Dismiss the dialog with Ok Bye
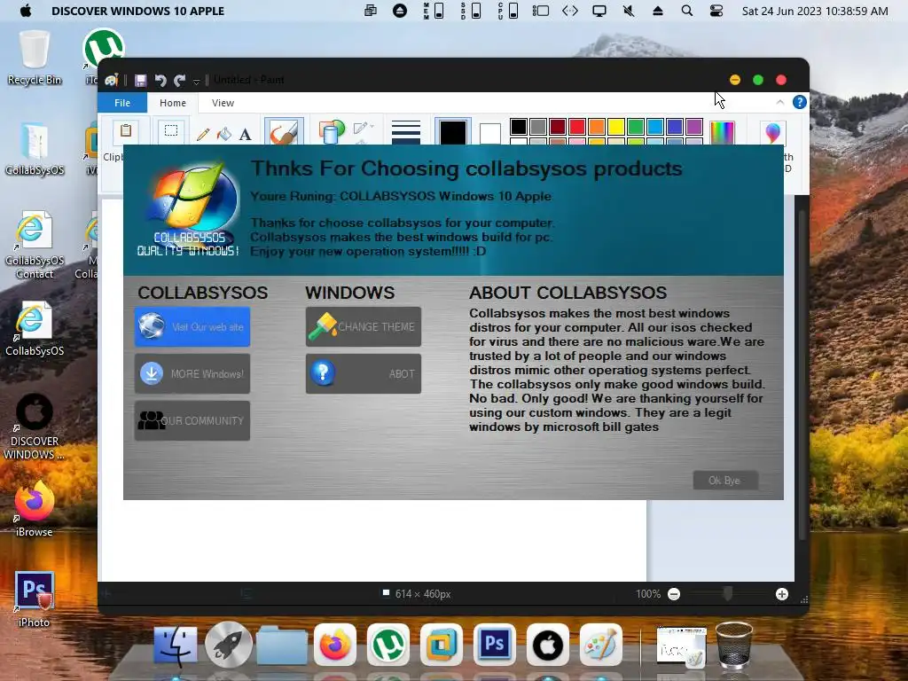This screenshot has height=681, width=908. (x=725, y=480)
